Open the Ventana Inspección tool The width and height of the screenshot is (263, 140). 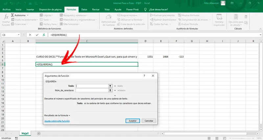coord(219,20)
